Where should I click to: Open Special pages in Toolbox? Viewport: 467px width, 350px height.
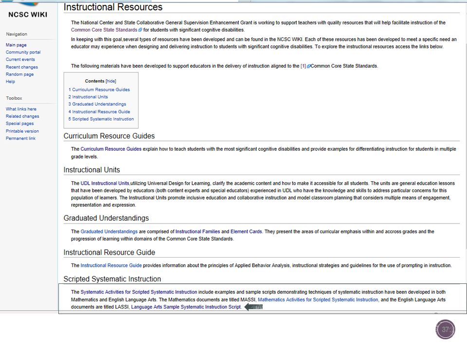point(19,123)
